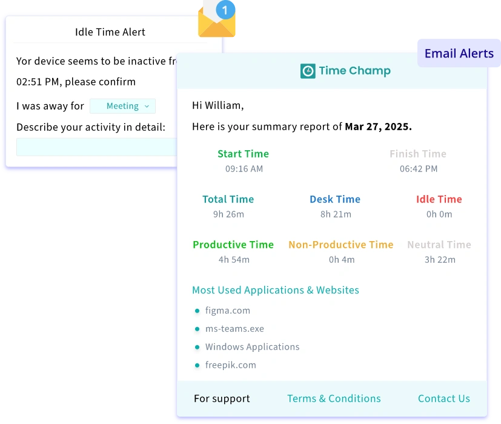
Task: Select the bold date Mar 27, 2025
Action: pos(378,126)
